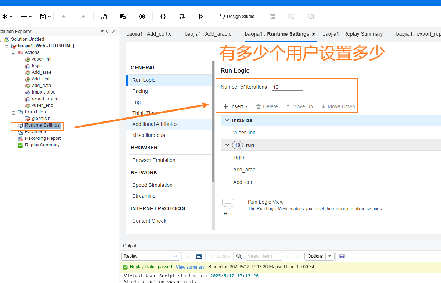Click the curly braces toolbar icon

(163, 17)
